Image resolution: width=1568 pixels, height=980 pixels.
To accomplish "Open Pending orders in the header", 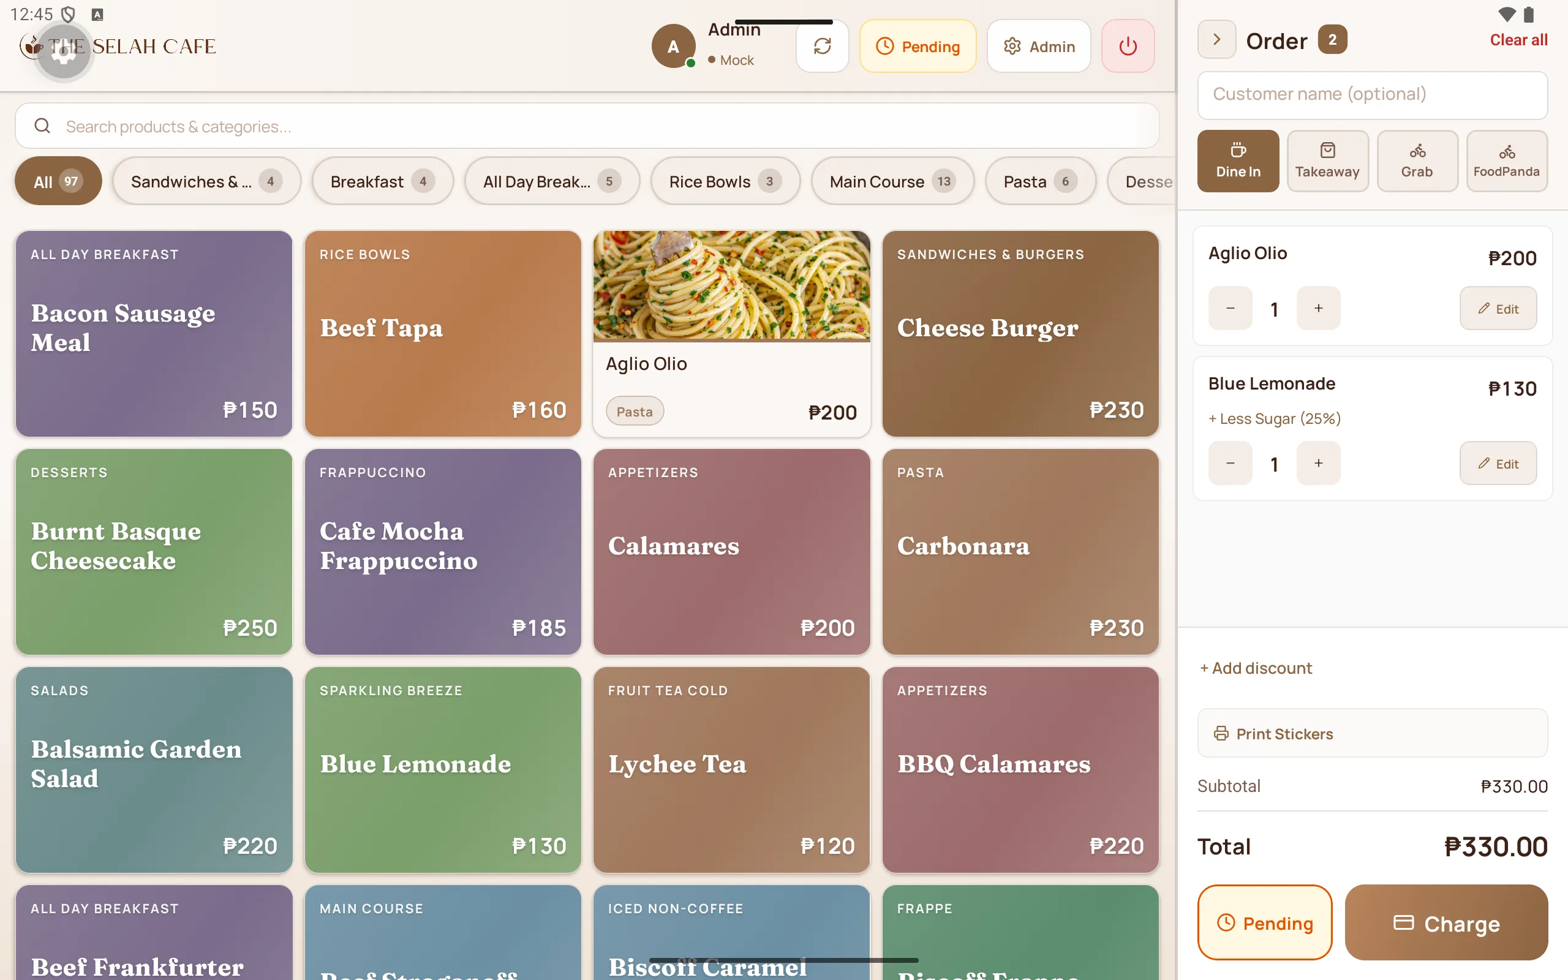I will (x=918, y=46).
